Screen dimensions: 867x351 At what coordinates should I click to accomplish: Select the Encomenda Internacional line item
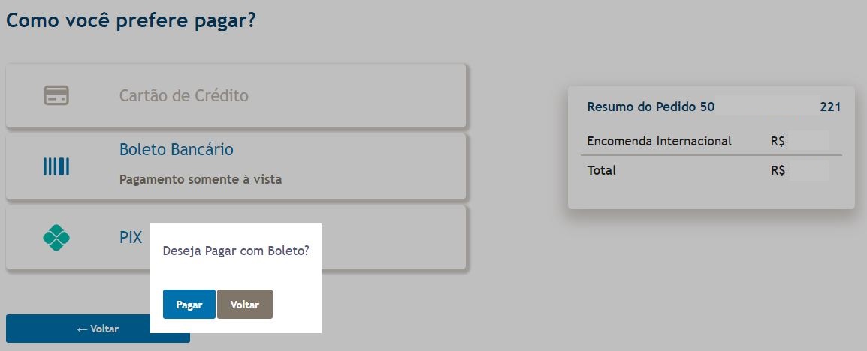point(659,141)
